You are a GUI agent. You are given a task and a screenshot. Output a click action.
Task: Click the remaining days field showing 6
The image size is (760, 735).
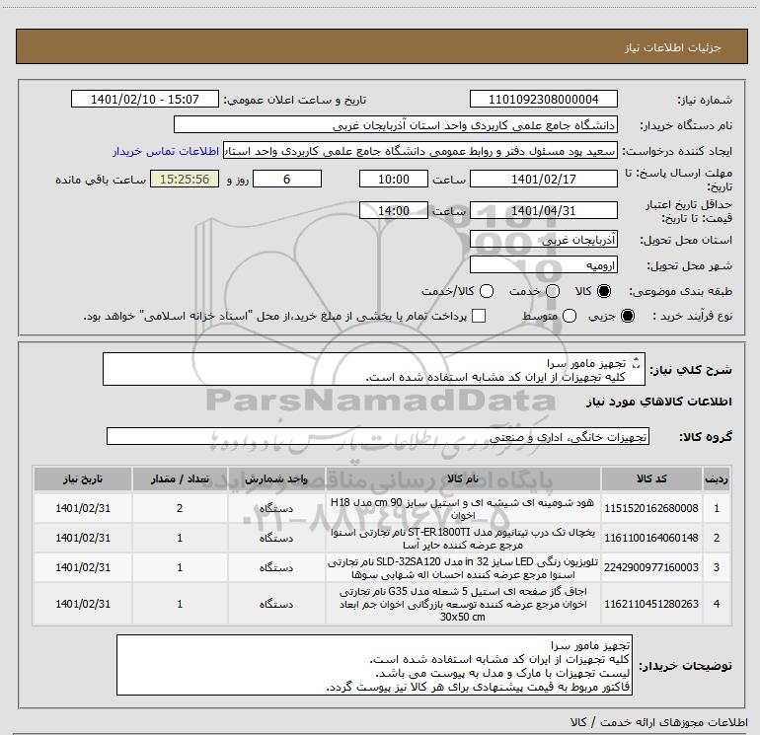[x=287, y=180]
